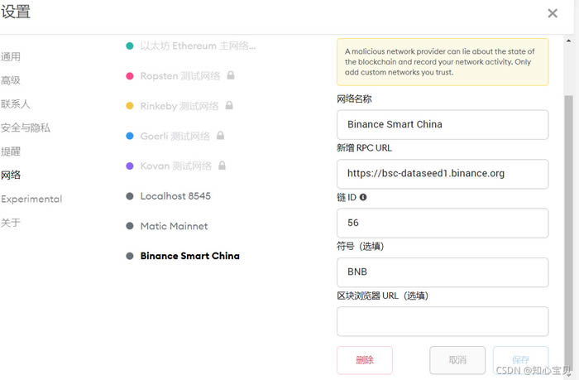Select 以太坊 Ethereum 主网络 in the list

point(198,46)
